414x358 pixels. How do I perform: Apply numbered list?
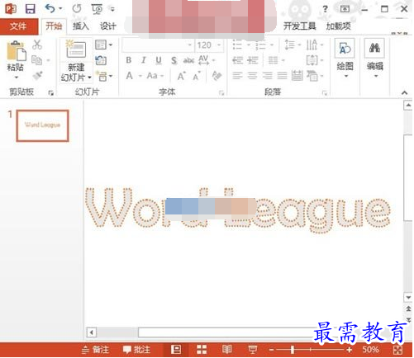pos(260,45)
